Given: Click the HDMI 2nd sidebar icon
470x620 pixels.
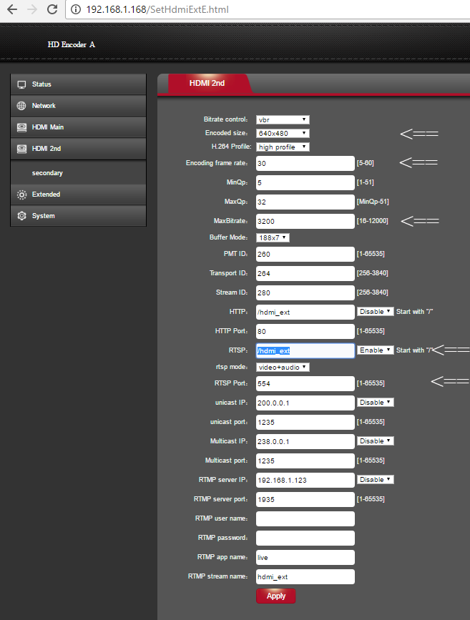Looking at the screenshot, I should [x=21, y=149].
